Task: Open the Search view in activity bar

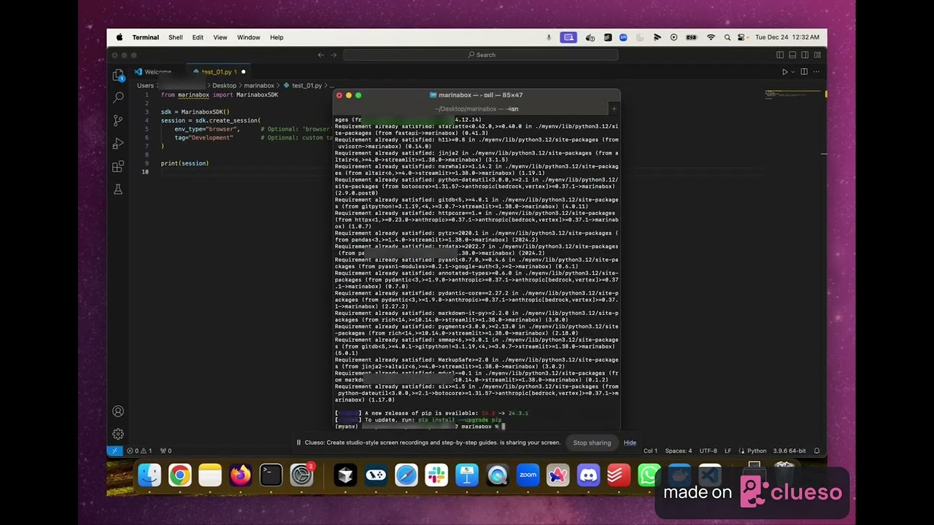Action: tap(118, 97)
